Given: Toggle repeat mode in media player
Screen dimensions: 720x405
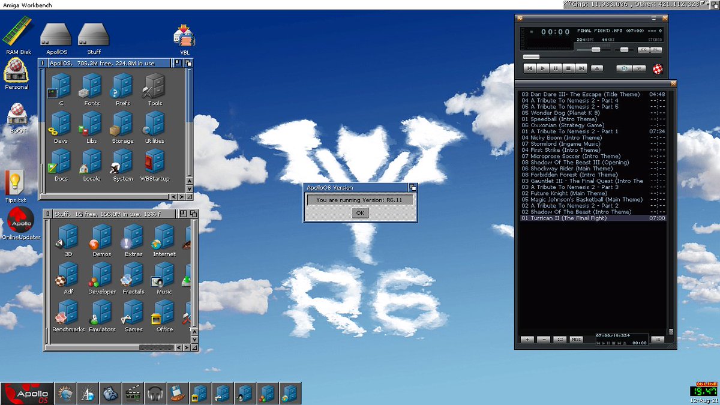Looking at the screenshot, I should click(640, 68).
